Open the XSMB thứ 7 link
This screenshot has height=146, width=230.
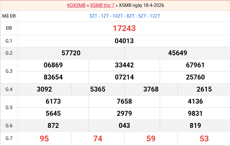[x=102, y=5]
